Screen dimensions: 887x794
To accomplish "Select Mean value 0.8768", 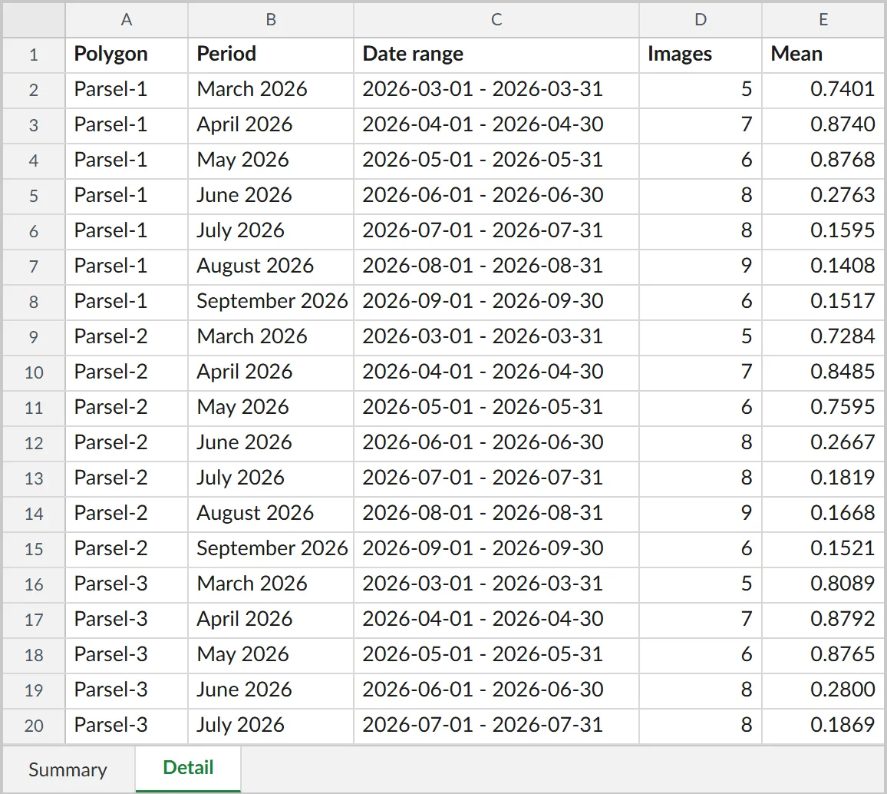I will [x=823, y=160].
